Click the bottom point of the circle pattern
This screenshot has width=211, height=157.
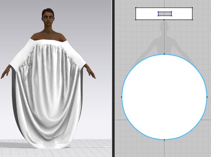(x=164, y=140)
